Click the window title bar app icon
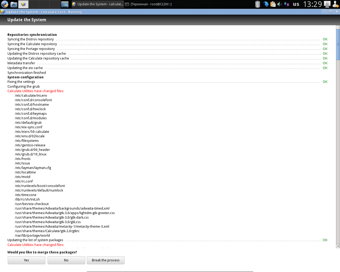 [2, 12]
